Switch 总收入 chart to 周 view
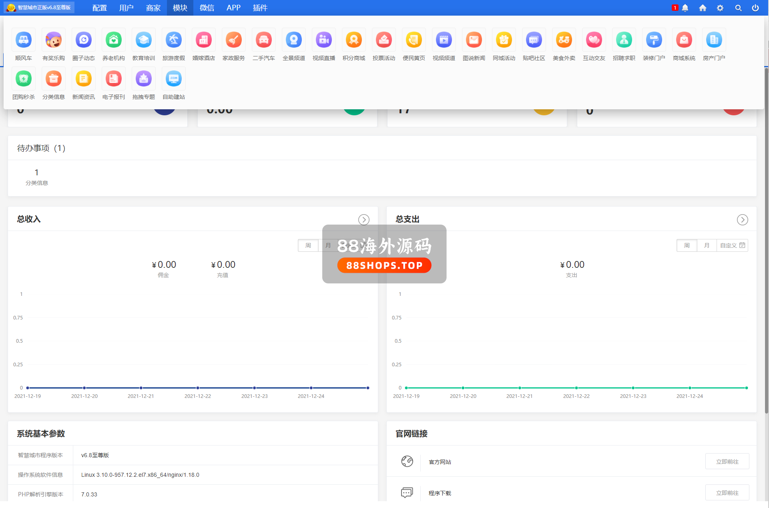The height and width of the screenshot is (508, 769). pos(308,245)
